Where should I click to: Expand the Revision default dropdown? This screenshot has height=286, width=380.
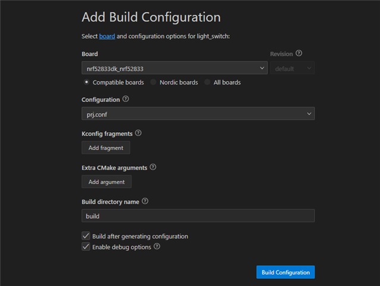292,68
